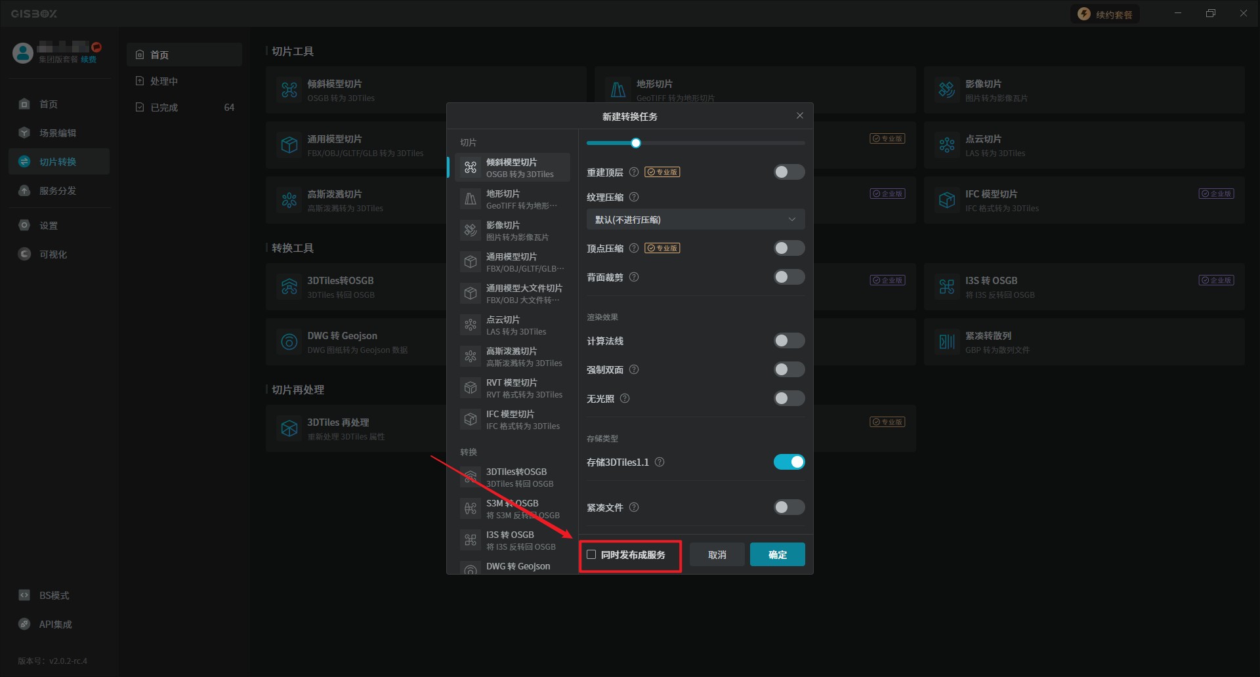
Task: Click 取消 to cancel the task
Action: point(717,554)
